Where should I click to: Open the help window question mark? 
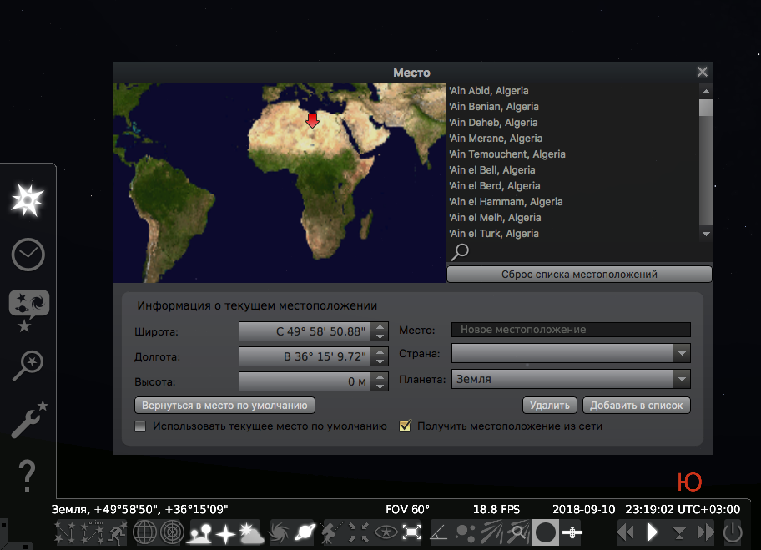click(x=28, y=476)
